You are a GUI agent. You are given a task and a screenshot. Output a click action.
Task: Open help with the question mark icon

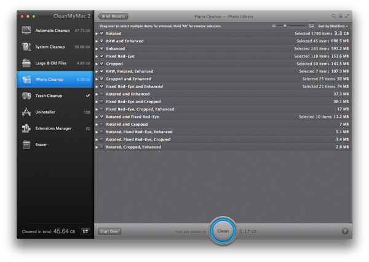(x=345, y=231)
